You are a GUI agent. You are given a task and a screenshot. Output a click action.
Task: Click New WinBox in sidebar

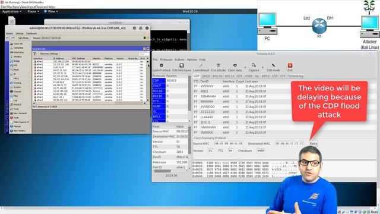[19, 131]
